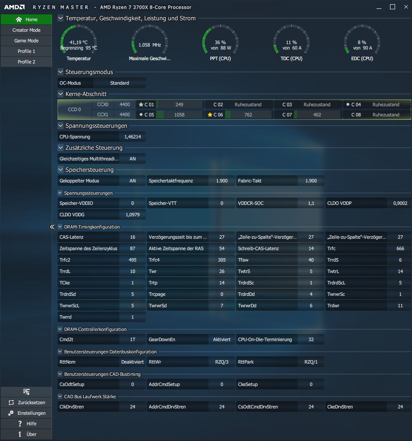Click the Zurücksetzen reset icon
The width and height of the screenshot is (412, 441).
pos(11,402)
